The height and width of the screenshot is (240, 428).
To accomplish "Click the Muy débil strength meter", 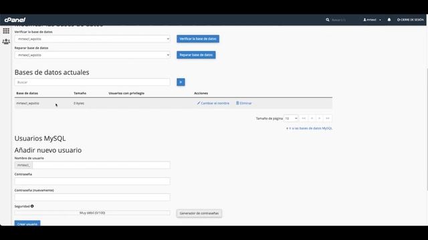I will (x=92, y=213).
